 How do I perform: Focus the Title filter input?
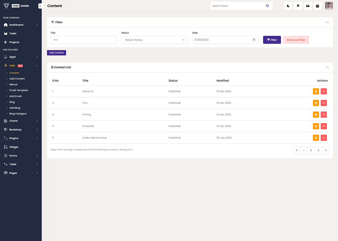click(83, 40)
